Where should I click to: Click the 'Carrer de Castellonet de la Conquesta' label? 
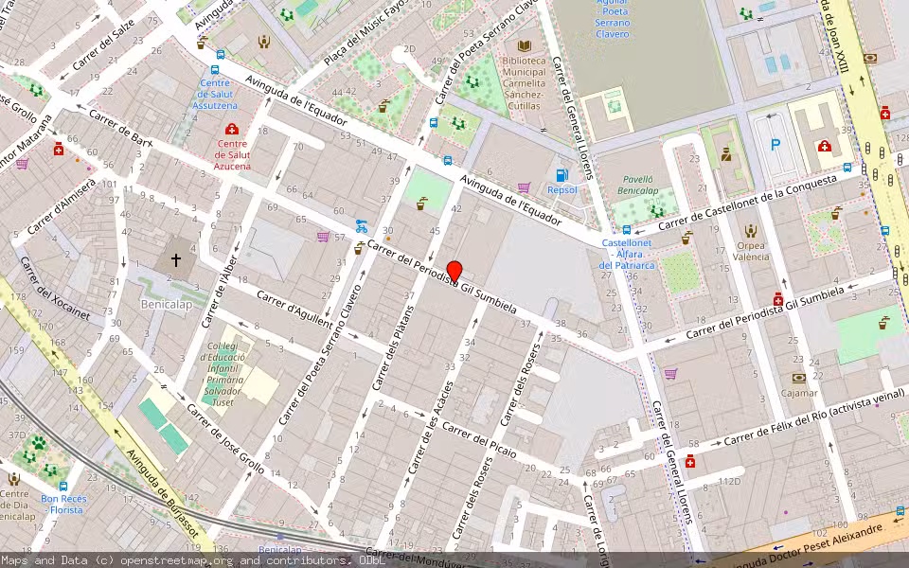[x=748, y=202]
